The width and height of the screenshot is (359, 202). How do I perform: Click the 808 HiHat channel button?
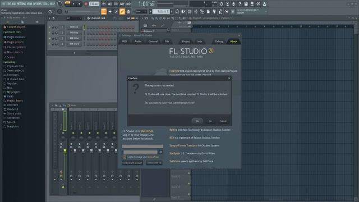pyautogui.click(x=74, y=38)
